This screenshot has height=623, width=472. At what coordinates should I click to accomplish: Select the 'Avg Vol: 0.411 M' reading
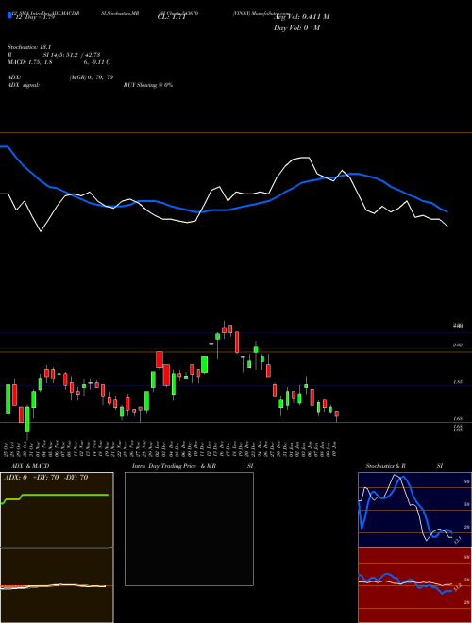tap(301, 17)
